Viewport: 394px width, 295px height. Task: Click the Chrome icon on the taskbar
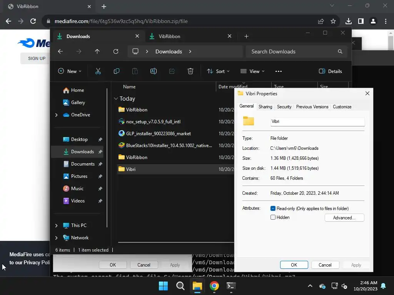tap(214, 286)
